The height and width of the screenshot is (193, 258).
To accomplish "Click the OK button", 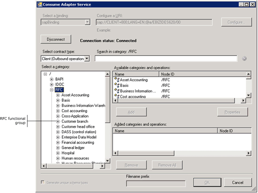I will (207, 182).
